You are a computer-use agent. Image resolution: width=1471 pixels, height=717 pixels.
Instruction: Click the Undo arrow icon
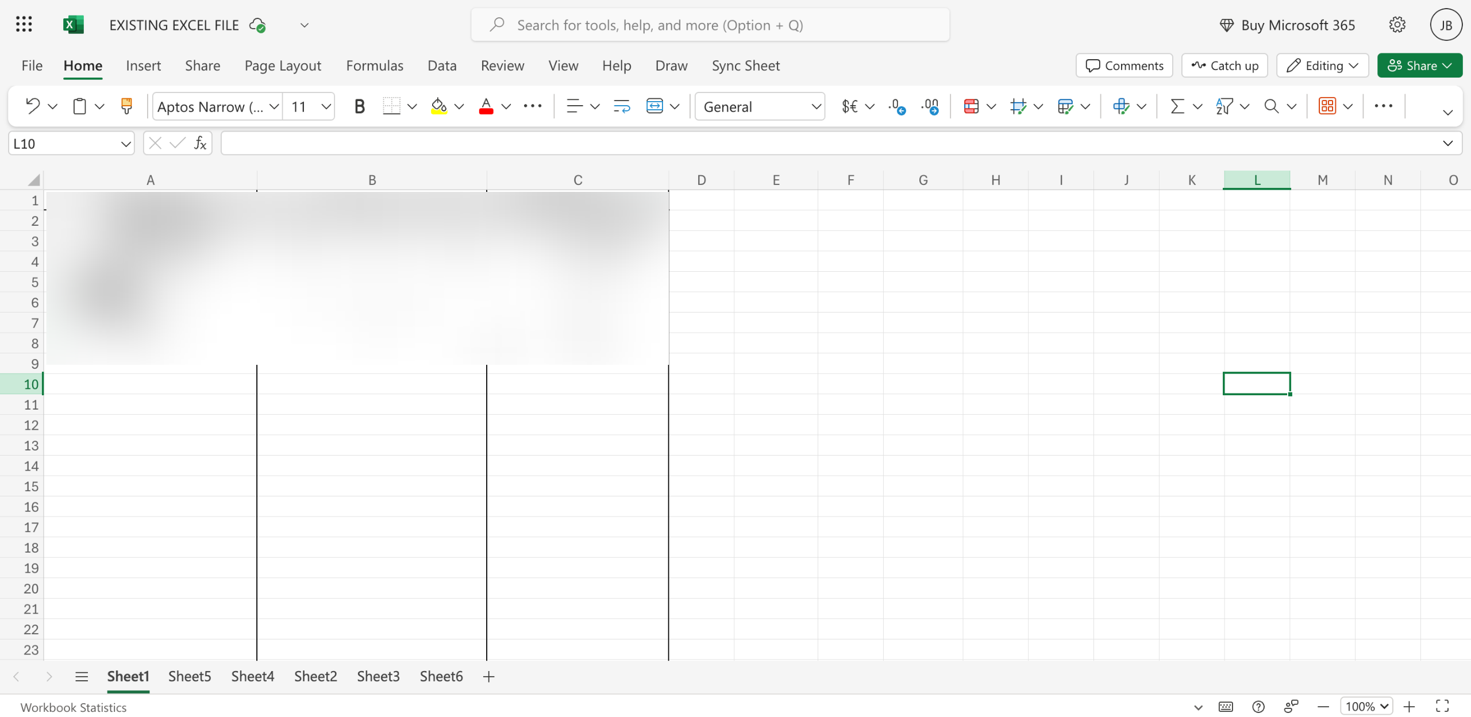pos(33,106)
